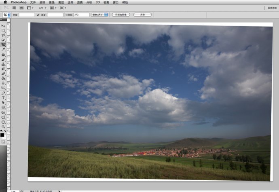Select the Type (T) tool

(3, 97)
